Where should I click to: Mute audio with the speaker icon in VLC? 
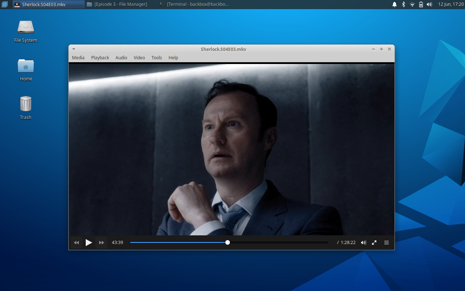[363, 242]
